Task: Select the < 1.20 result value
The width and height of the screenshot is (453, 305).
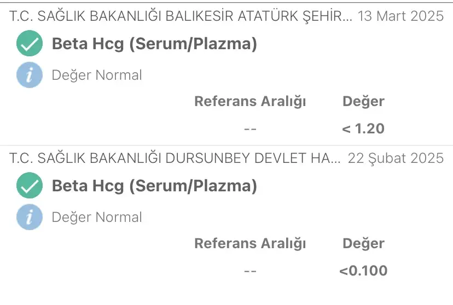Action: point(363,129)
